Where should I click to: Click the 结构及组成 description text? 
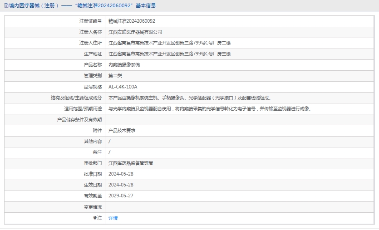click(x=189, y=98)
